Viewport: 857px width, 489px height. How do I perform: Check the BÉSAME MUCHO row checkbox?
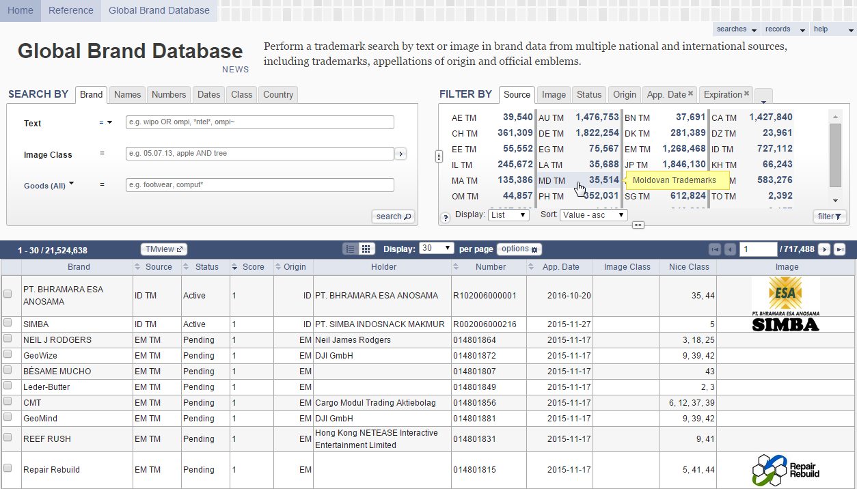point(8,369)
